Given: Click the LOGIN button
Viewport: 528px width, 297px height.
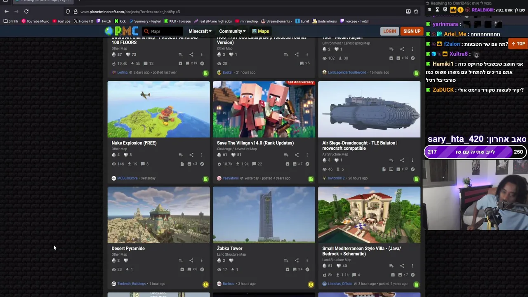Looking at the screenshot, I should (x=389, y=31).
